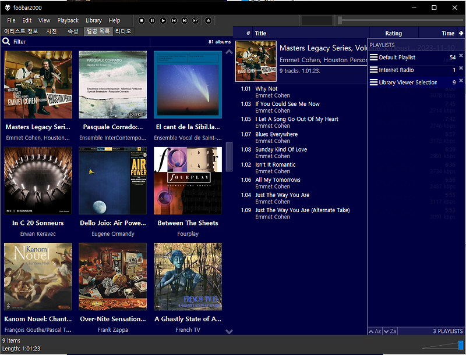
Task: Click the search magnifier icon beside Filter
Action: pyautogui.click(x=6, y=41)
